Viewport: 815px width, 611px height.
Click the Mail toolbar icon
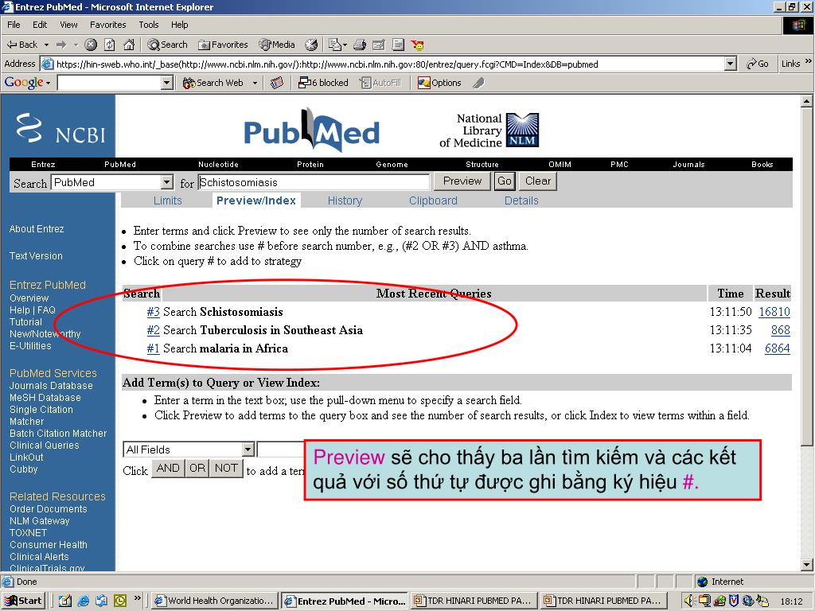[335, 45]
